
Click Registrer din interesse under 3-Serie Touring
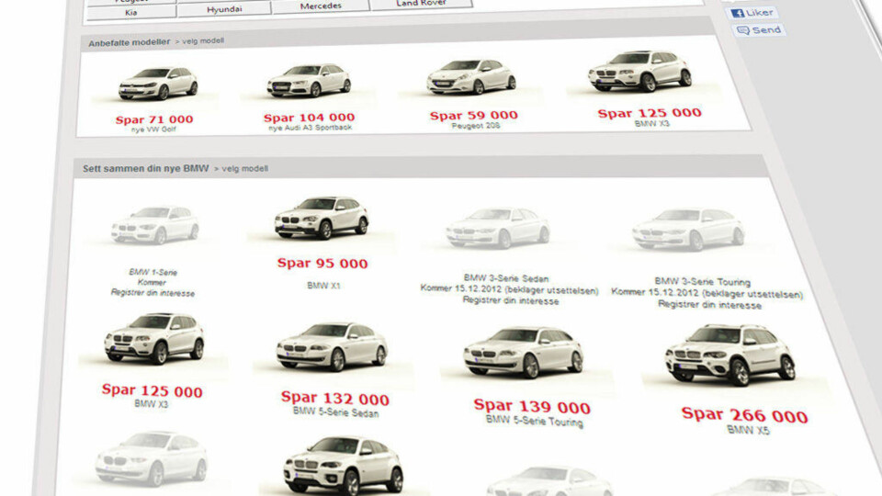709,305
